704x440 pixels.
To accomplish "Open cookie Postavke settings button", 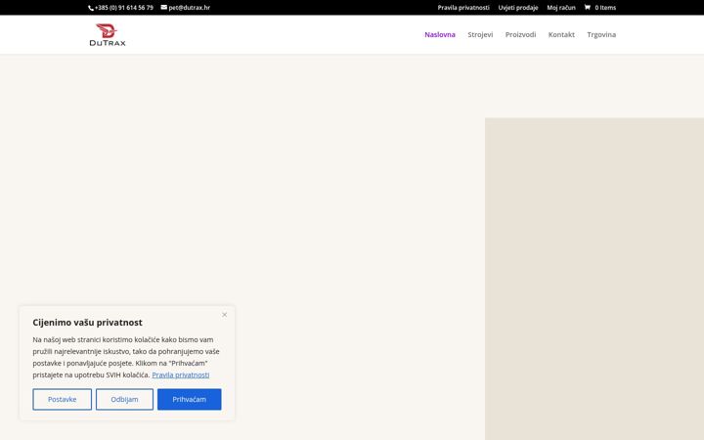I will point(62,399).
